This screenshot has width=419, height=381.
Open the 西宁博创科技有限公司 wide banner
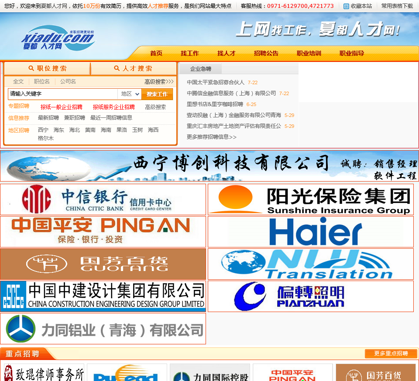point(209,166)
